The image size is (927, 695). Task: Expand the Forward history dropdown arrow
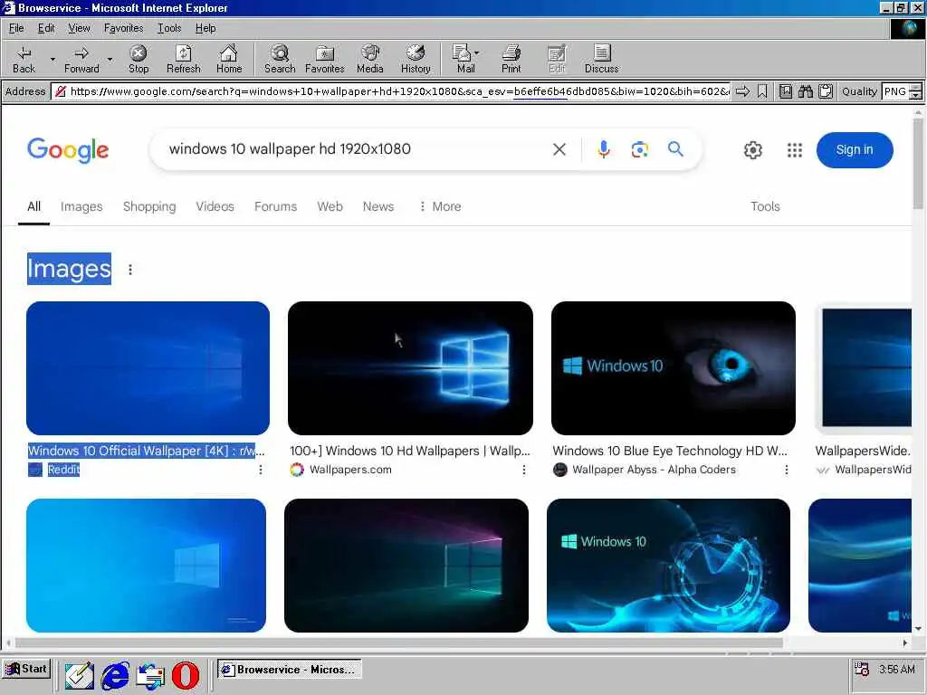tap(110, 59)
